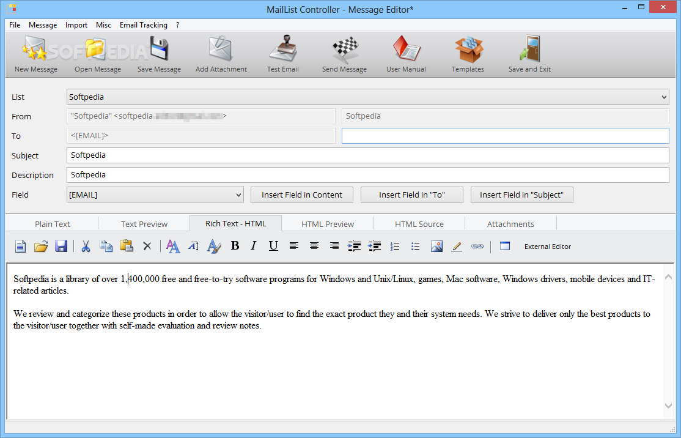Open font color brush icon
The image size is (681, 438).
tap(214, 247)
